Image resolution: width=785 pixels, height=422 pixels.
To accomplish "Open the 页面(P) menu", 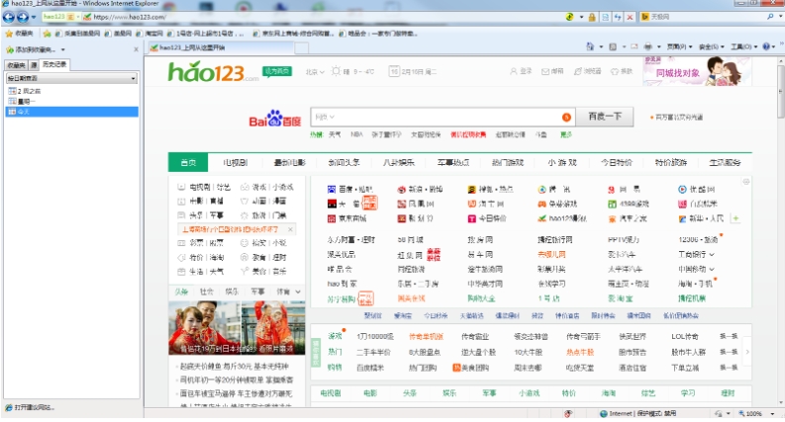I will coord(679,46).
